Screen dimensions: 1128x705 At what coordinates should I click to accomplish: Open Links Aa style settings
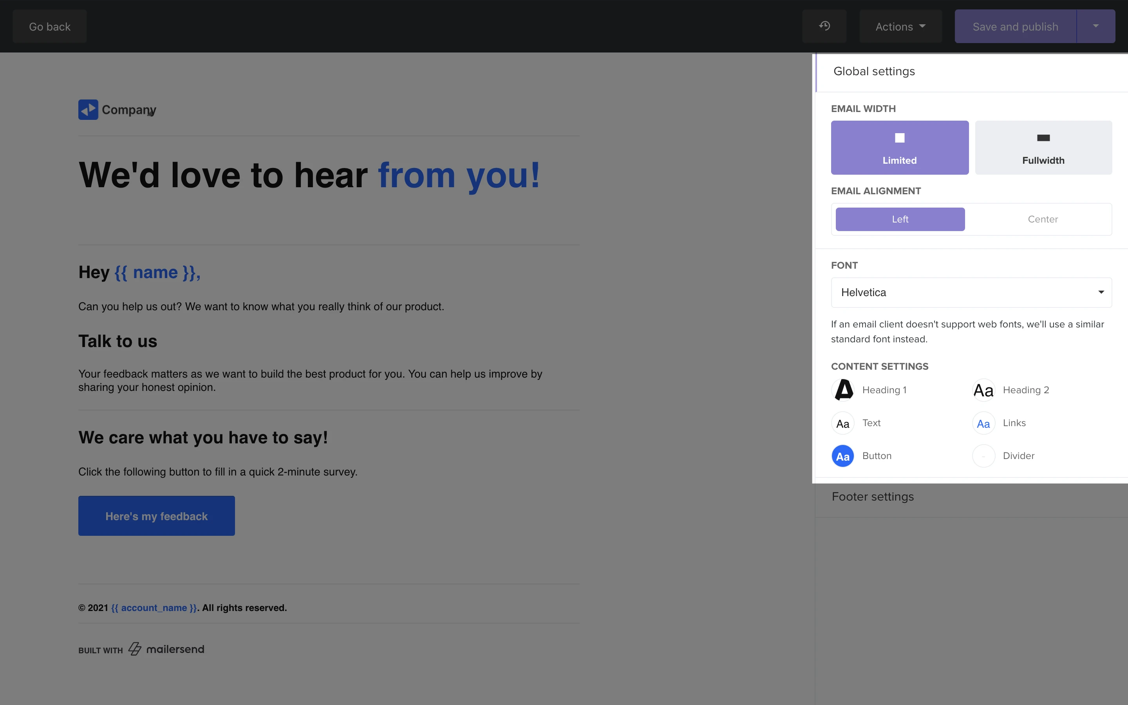(983, 423)
